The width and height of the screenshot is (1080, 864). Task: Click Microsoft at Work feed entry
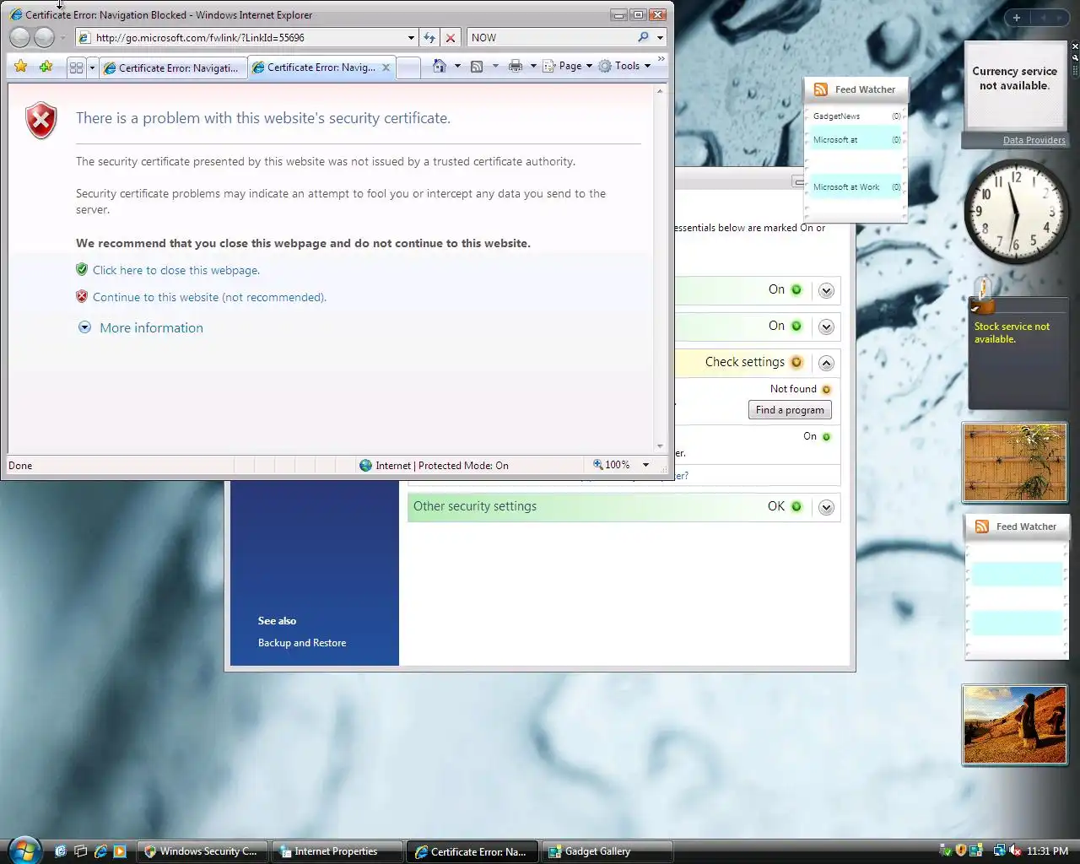[856, 187]
